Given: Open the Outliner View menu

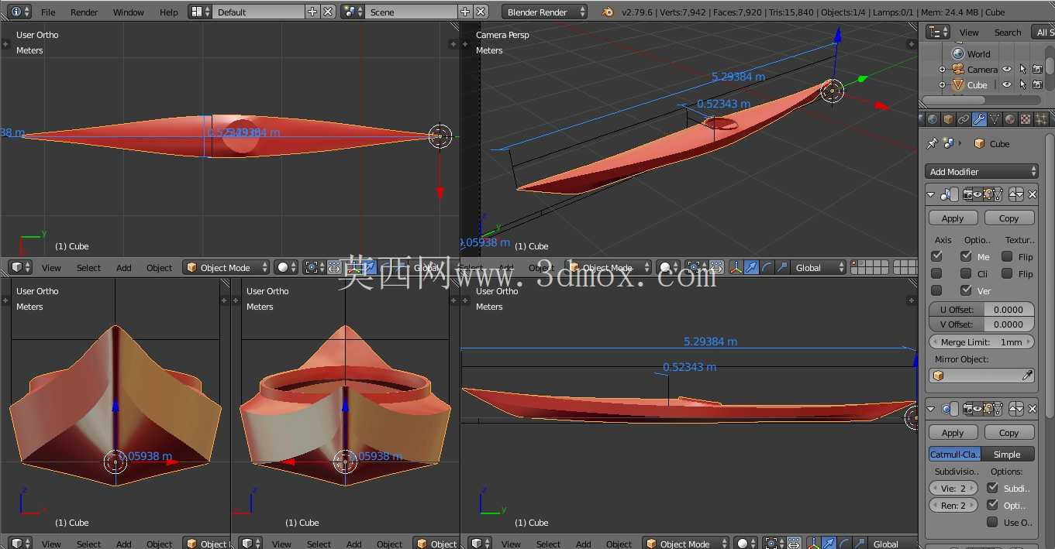Looking at the screenshot, I should point(969,33).
